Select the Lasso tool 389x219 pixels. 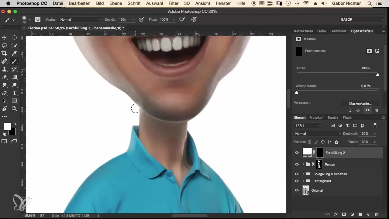[5, 45]
